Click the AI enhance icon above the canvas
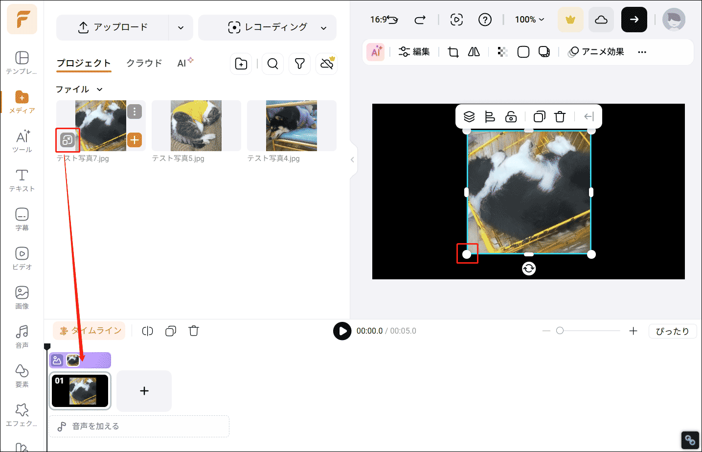This screenshot has height=452, width=702. tap(375, 52)
